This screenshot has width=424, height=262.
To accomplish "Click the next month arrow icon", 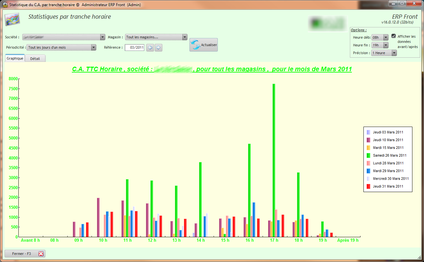I will coord(158,48).
